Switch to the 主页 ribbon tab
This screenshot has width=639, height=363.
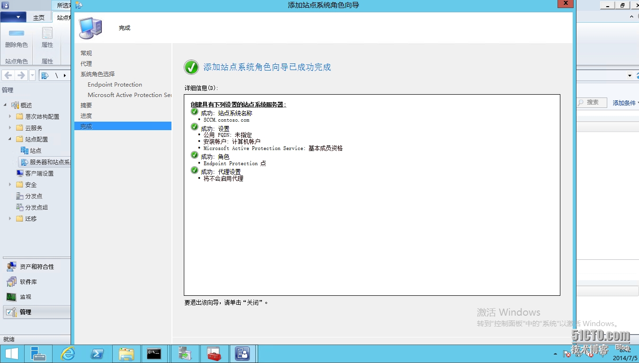click(x=39, y=18)
